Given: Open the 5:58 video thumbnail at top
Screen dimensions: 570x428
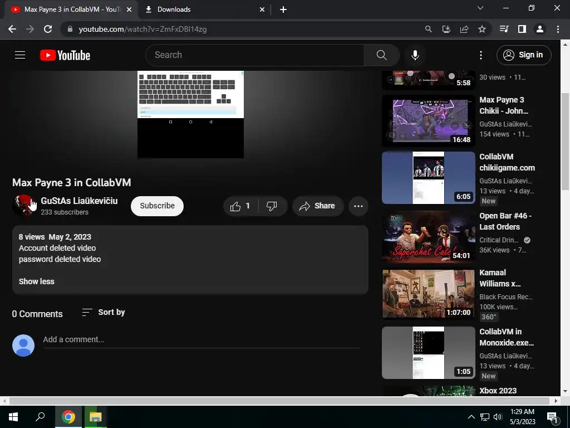Looking at the screenshot, I should click(428, 80).
